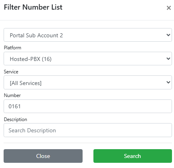
Task: Open the Service dropdown showing [All Services]
Action: pyautogui.click(x=88, y=82)
